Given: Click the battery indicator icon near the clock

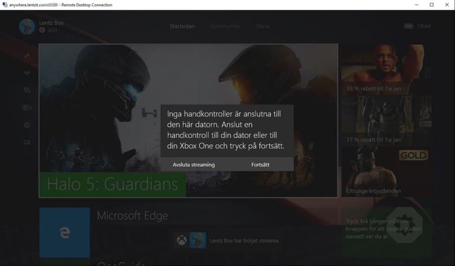Looking at the screenshot, I should point(408,26).
